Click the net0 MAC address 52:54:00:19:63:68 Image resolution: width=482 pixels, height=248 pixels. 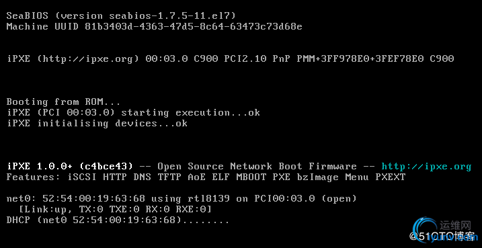[93, 198]
